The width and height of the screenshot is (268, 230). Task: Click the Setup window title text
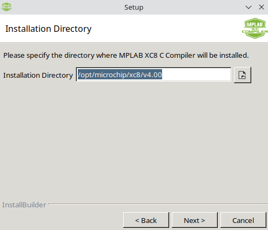pyautogui.click(x=134, y=8)
